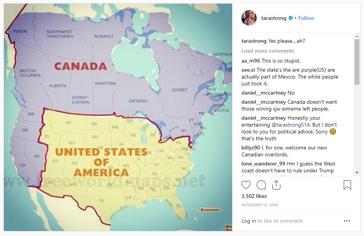Click the comments scrollbar thumb
The height and width of the screenshot is (236, 364).
(x=357, y=62)
